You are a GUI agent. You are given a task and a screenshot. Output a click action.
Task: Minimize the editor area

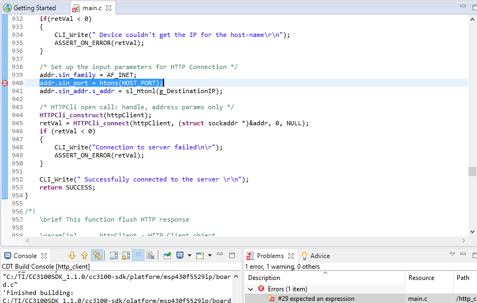463,6
